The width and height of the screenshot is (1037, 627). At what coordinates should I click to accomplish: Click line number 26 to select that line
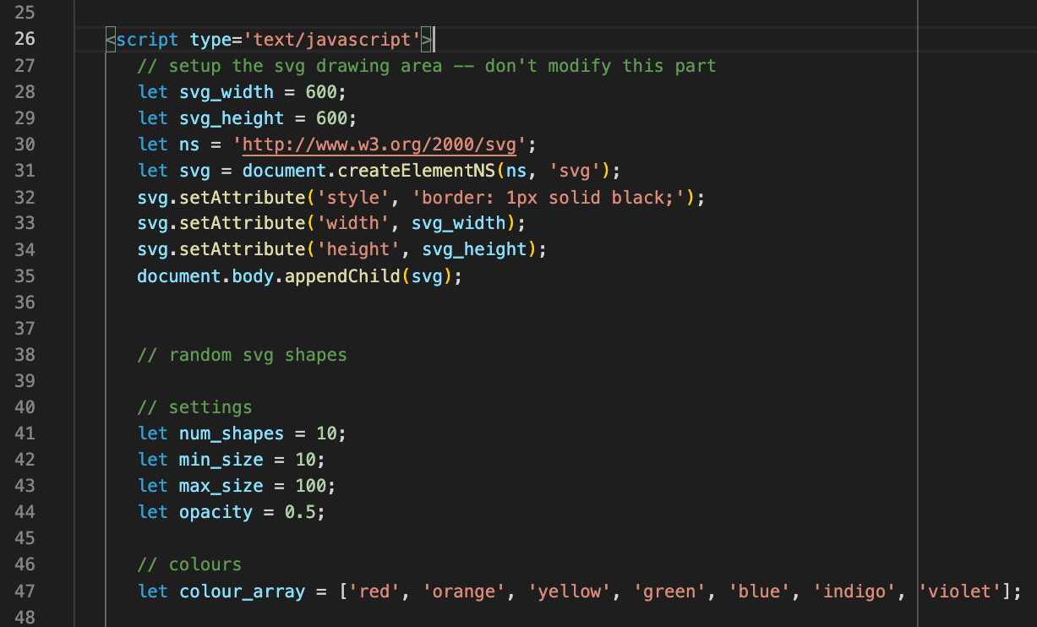tap(25, 39)
